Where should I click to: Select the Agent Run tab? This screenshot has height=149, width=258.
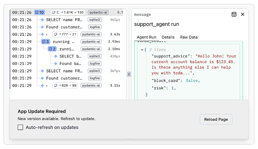tap(146, 37)
